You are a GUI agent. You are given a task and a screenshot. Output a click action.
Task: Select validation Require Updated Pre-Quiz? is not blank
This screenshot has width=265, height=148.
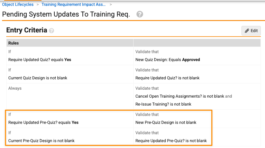(171, 141)
